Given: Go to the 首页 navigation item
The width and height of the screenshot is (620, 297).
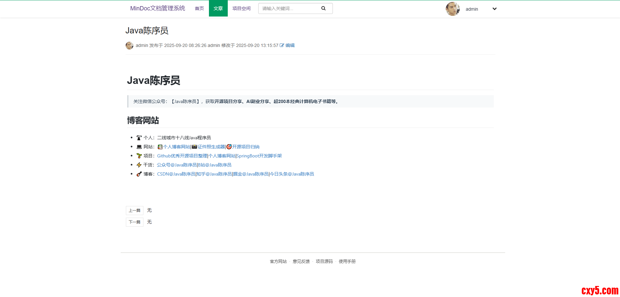Looking at the screenshot, I should 199,8.
